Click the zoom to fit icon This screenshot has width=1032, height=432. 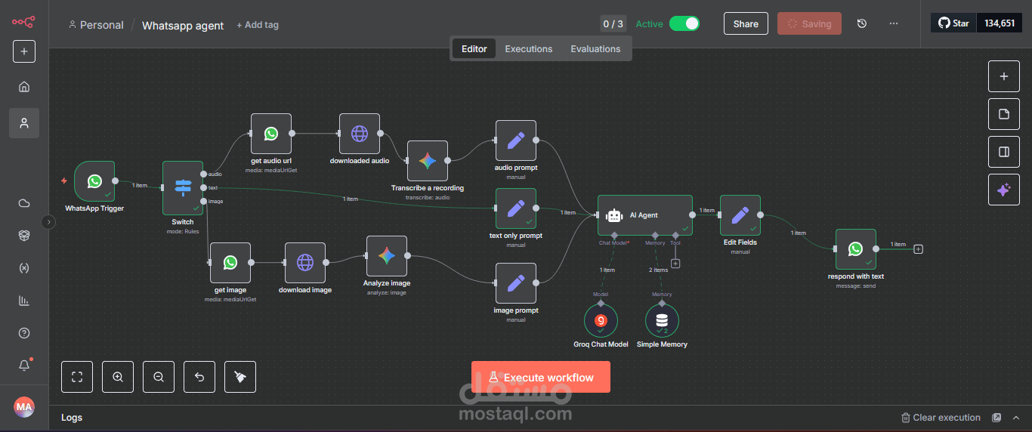click(77, 377)
